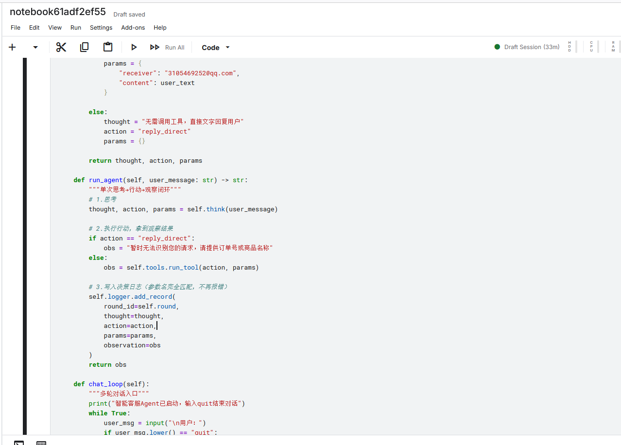Open the Settings menu
The height and width of the screenshot is (445, 621).
(x=101, y=28)
